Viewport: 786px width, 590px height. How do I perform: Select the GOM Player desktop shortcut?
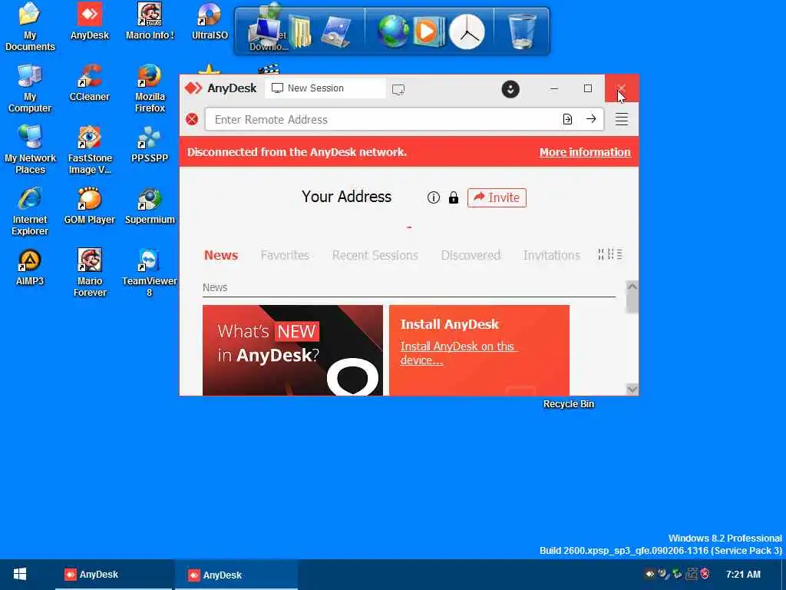pos(90,206)
